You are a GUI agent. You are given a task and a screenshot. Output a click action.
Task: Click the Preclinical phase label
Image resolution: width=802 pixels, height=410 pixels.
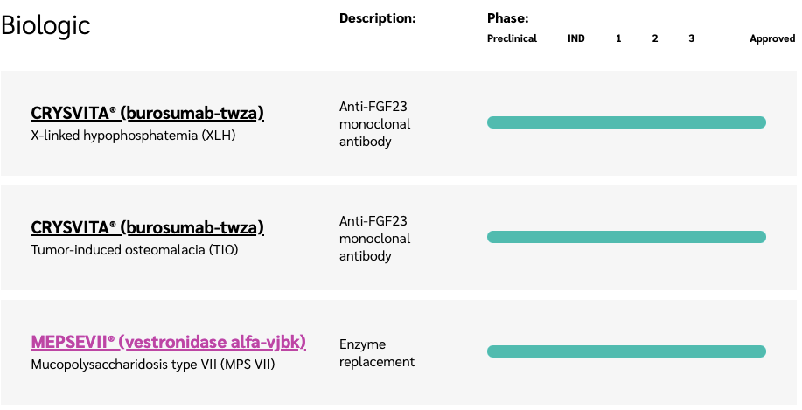512,38
